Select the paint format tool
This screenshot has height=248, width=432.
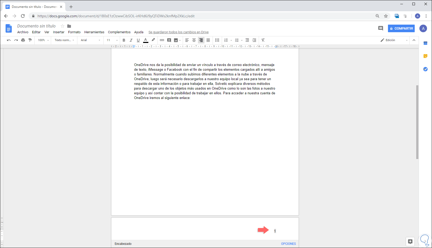point(30,40)
